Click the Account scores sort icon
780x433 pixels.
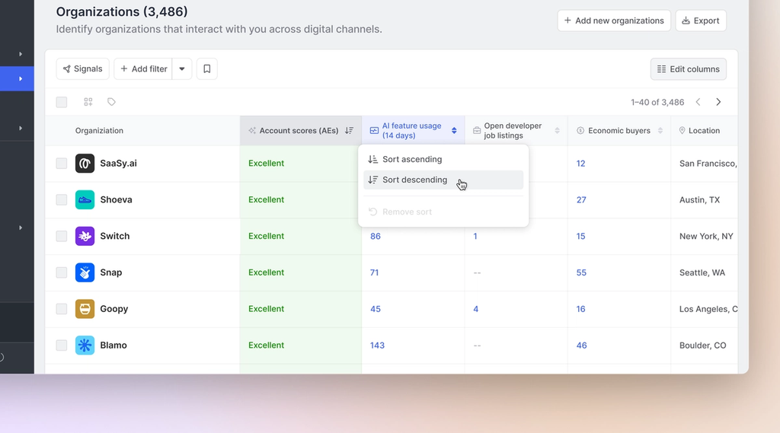tap(349, 130)
